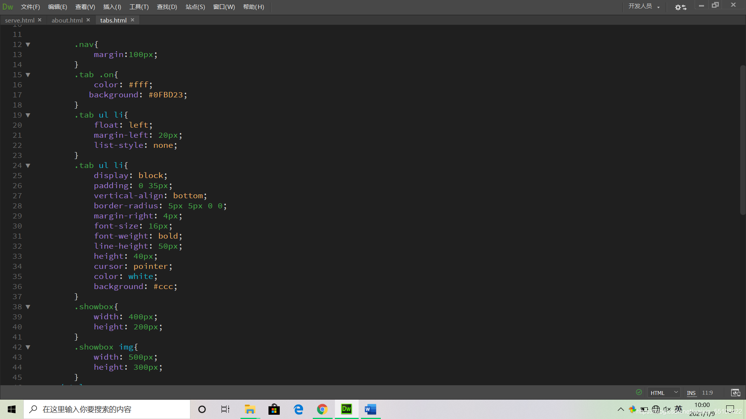This screenshot has height=419, width=746.
Task: Open Google Chrome from the taskbar
Action: (x=322, y=409)
